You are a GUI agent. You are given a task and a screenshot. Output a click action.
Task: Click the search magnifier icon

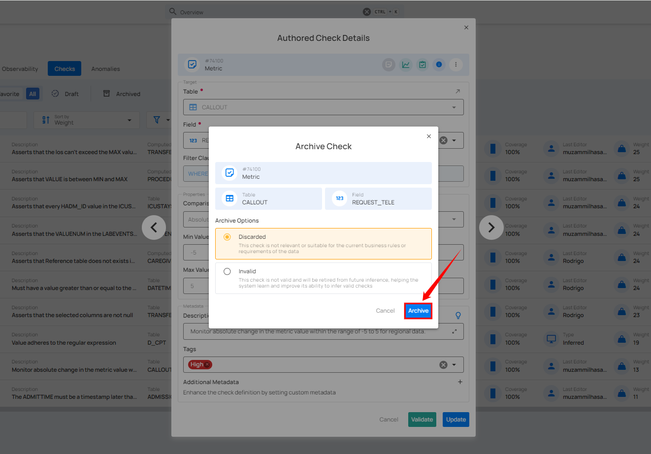point(172,11)
